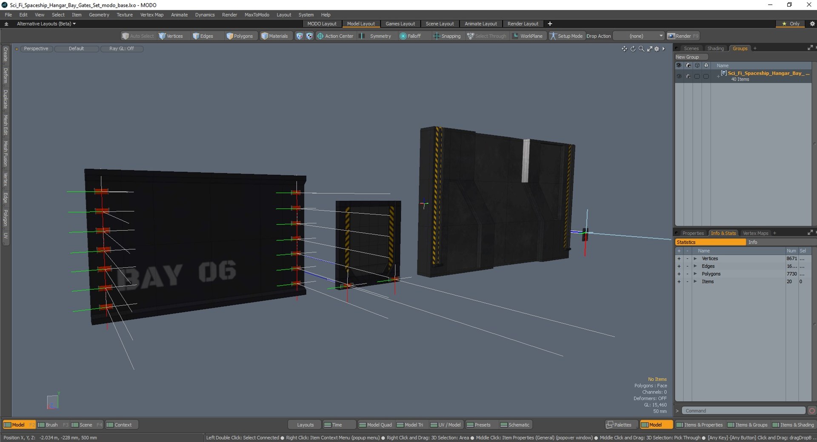This screenshot has width=817, height=442.
Task: Toggle the lock checkbox of Sci_Fi_Spaceship group
Action: pos(697,76)
